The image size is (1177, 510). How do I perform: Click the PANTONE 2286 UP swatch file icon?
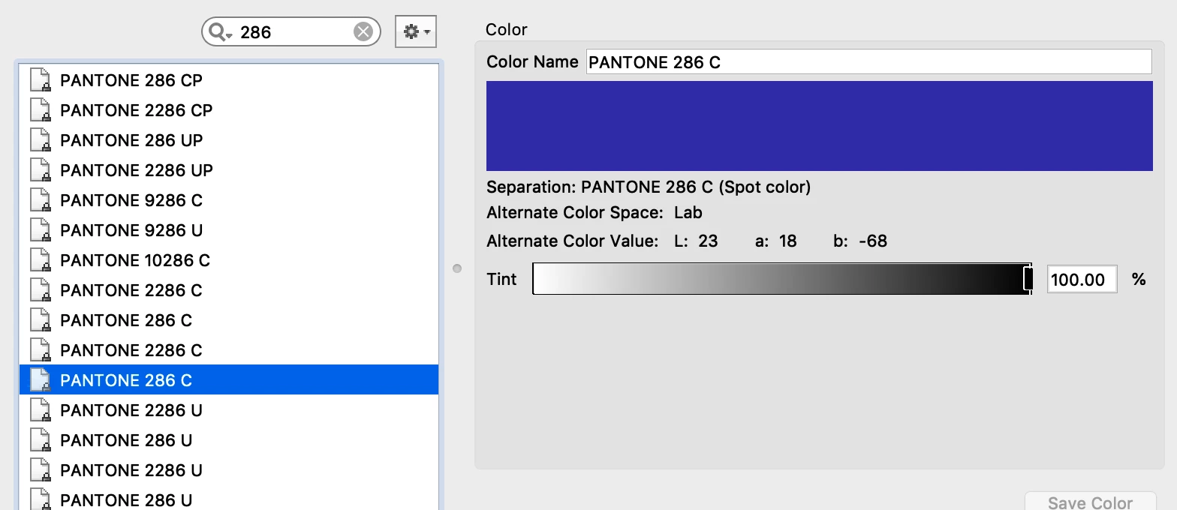tap(40, 170)
